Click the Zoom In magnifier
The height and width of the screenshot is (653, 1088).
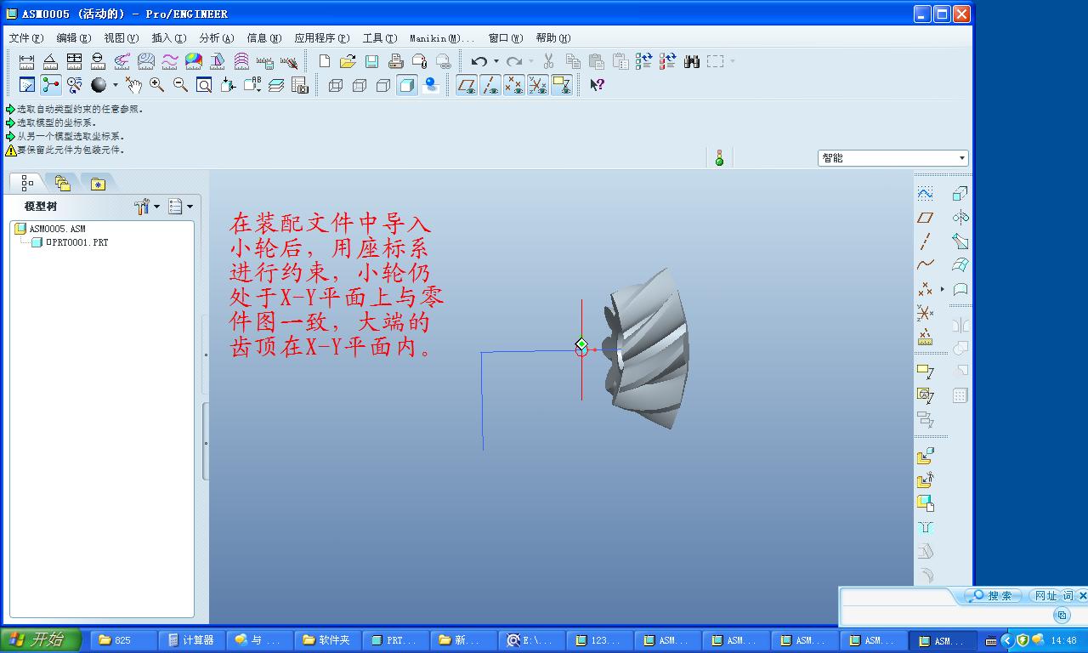pyautogui.click(x=156, y=85)
